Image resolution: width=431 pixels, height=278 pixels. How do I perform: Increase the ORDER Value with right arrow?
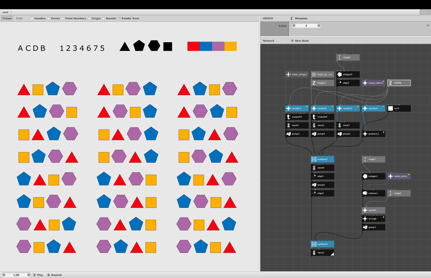point(319,25)
